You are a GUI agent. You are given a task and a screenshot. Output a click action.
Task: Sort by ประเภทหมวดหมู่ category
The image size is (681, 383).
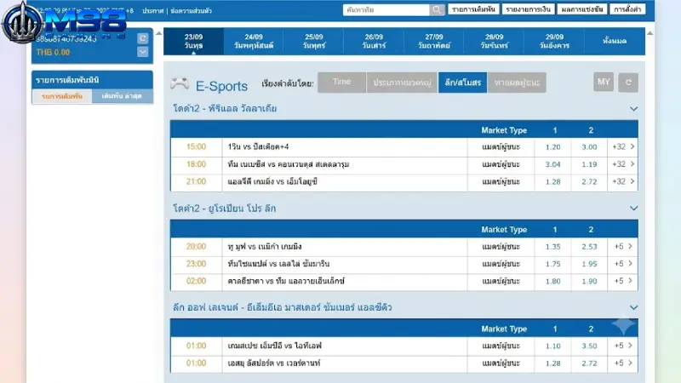[x=402, y=82]
